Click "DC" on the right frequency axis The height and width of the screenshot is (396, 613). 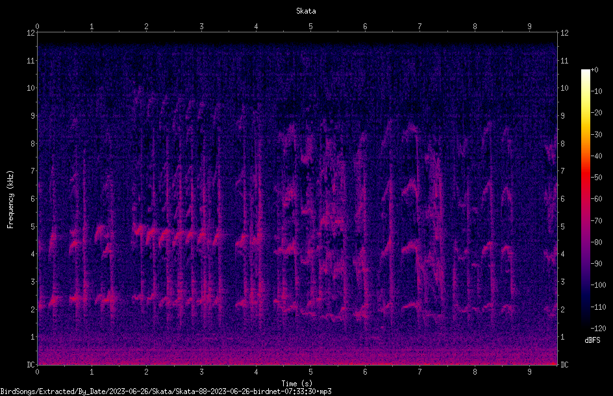[564, 365]
